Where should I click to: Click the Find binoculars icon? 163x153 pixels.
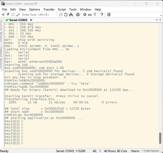(71, 15)
